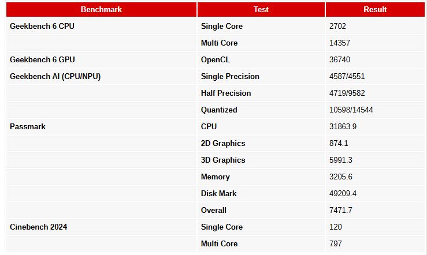Select the Overall result 7471.7
This screenshot has width=427, height=255.
(x=341, y=210)
